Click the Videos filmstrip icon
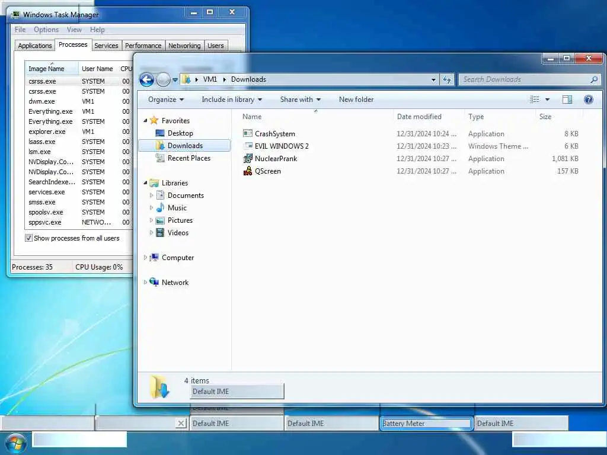Screen dimensions: 607x455 160,232
